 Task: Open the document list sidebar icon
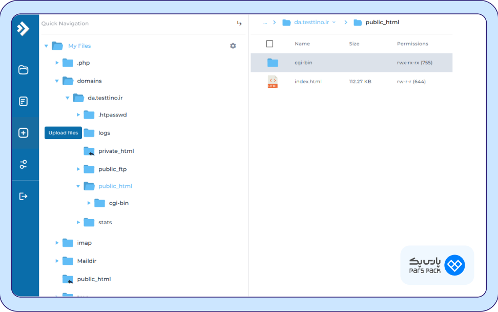[x=23, y=101]
